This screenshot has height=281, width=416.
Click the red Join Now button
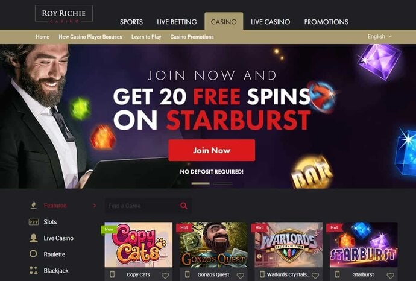(212, 150)
